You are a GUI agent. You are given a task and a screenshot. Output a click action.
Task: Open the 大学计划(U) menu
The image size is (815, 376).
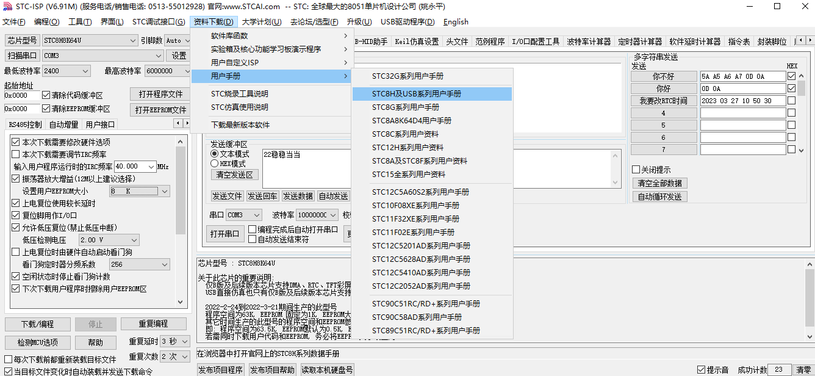[x=262, y=22]
